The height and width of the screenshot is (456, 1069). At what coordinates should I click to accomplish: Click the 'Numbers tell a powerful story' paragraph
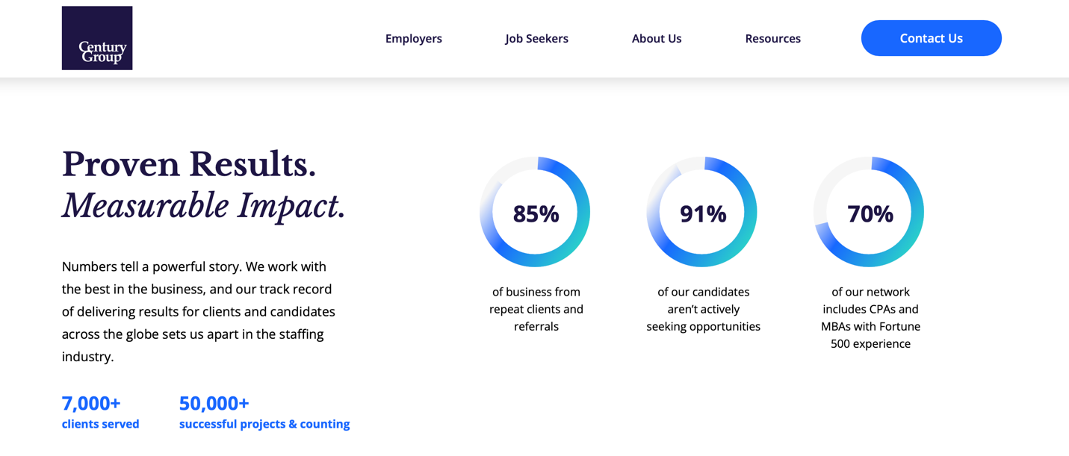pyautogui.click(x=198, y=311)
